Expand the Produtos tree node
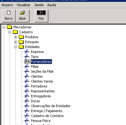This screenshot has height=125, width=126. (x=15, y=37)
